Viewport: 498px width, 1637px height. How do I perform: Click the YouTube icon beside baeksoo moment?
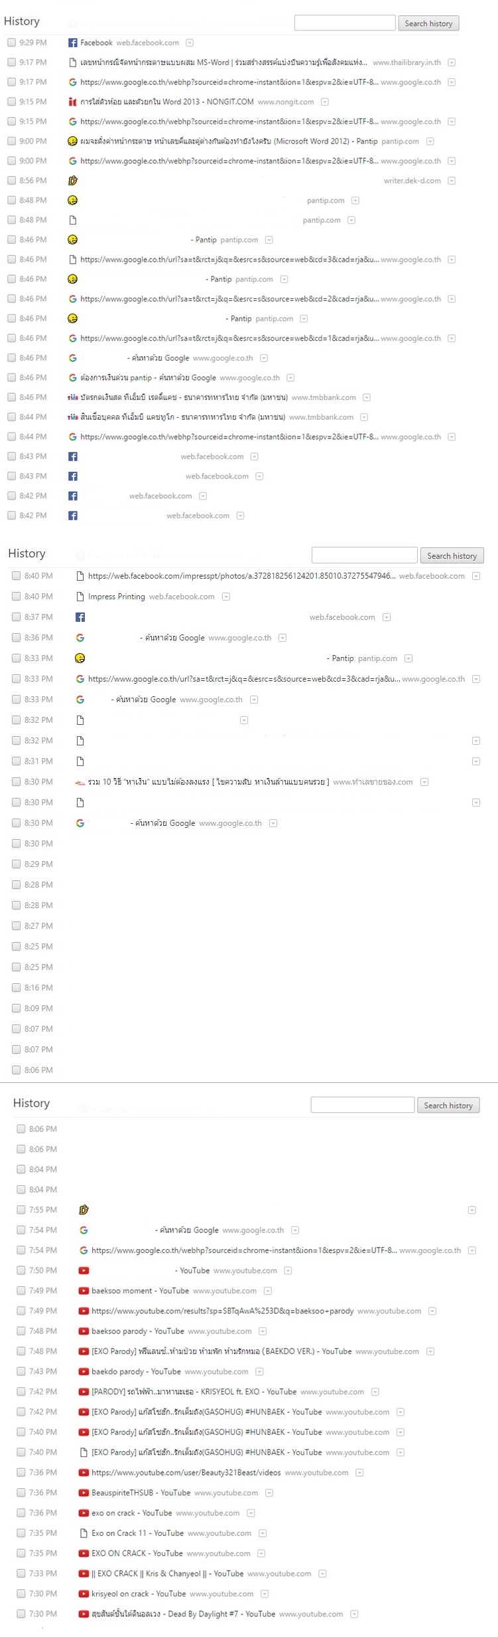[84, 1290]
